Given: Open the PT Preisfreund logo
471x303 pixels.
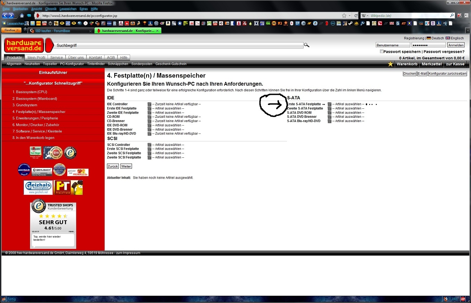Looking at the screenshot, I should tap(68, 188).
